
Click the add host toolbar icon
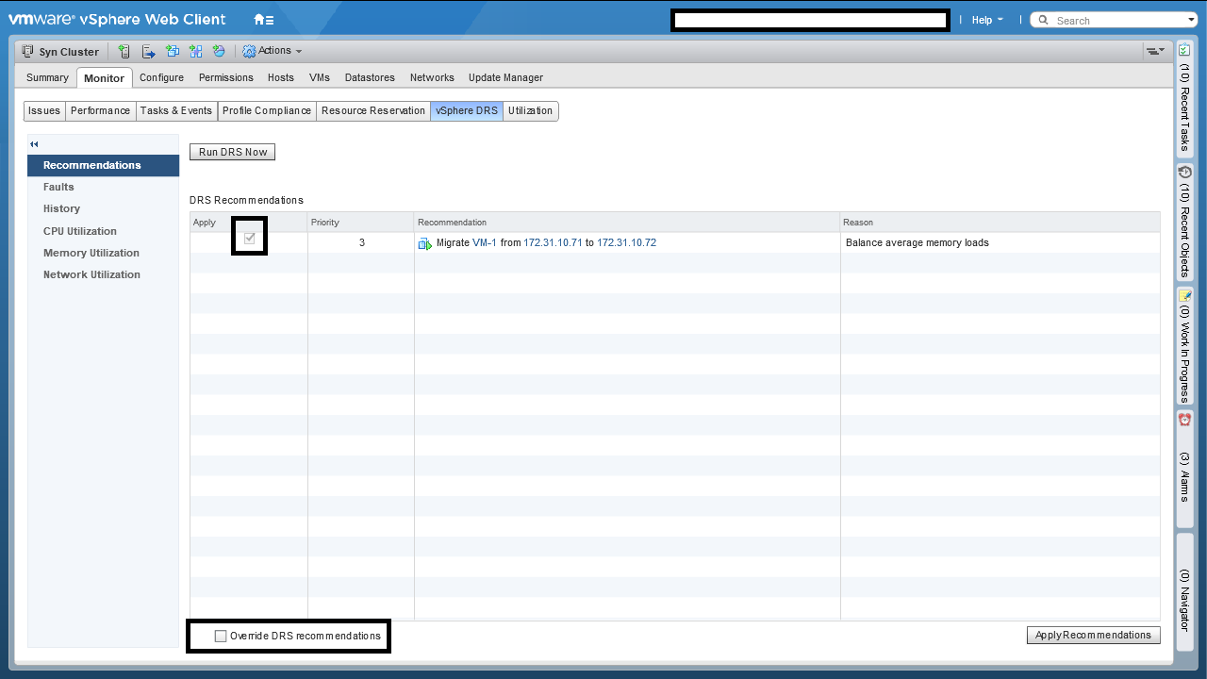pos(124,51)
